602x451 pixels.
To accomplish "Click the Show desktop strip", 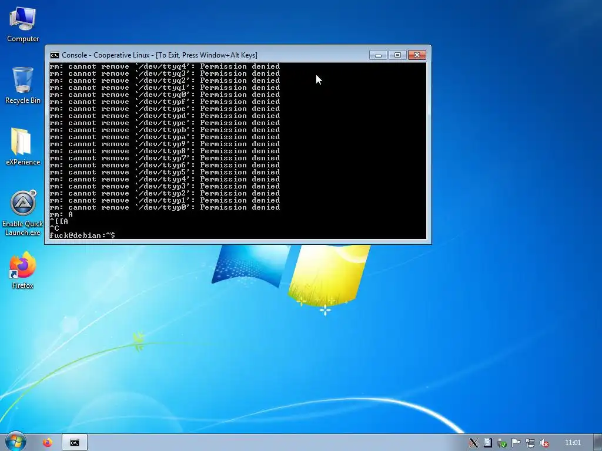I will click(x=598, y=443).
